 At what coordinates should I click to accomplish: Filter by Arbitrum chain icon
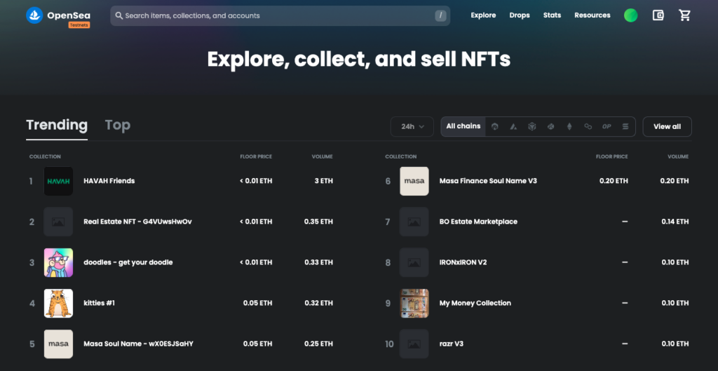pos(494,126)
